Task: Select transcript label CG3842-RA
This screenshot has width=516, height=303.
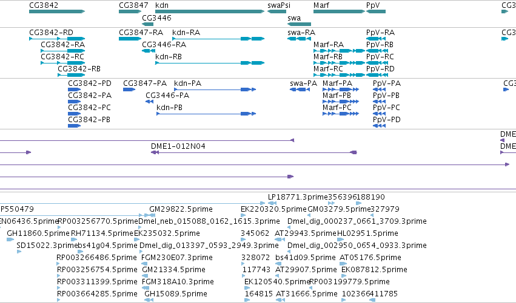Action: (63, 44)
